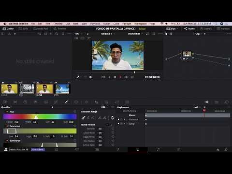Open the Playback menu
232x174 pixels.
(x=95, y=24)
